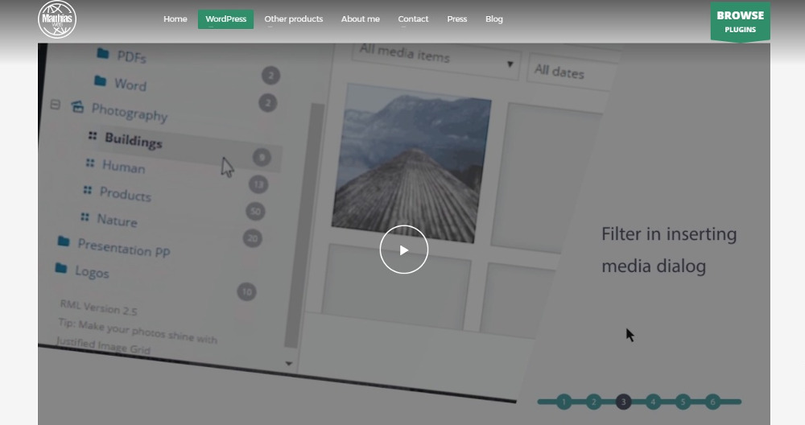Select the Photography label
The image size is (805, 425).
click(130, 111)
